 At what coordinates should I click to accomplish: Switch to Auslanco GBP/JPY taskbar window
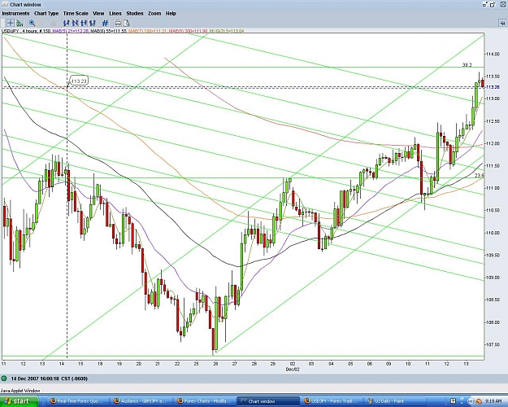pos(141,401)
